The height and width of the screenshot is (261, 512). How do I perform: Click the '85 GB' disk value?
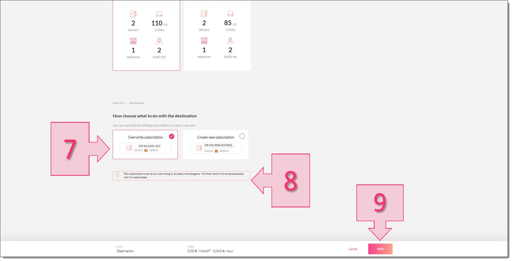click(230, 23)
